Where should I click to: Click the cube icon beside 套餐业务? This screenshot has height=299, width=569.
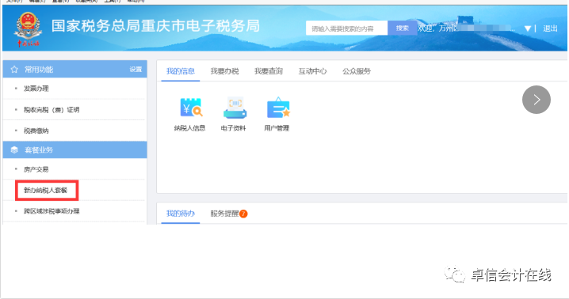[14, 150]
